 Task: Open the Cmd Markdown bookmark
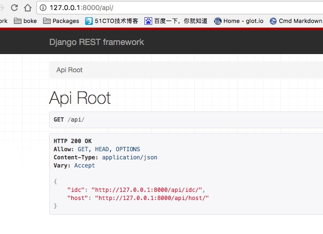pyautogui.click(x=296, y=21)
